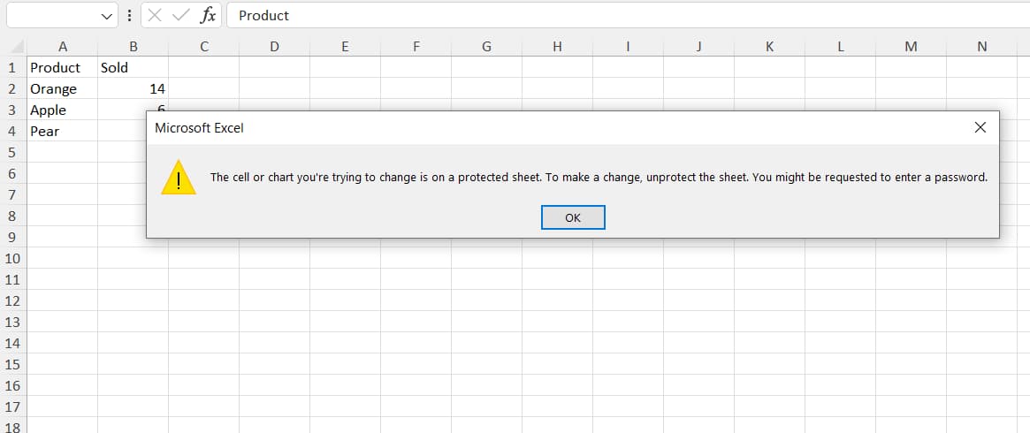Click the formula bar showing Product
Image resolution: width=1030 pixels, height=433 pixels.
[628, 16]
